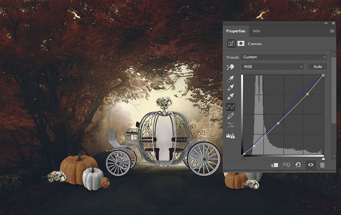Choose edit points to modify curve tool
The width and height of the screenshot is (341, 215).
tap(230, 106)
